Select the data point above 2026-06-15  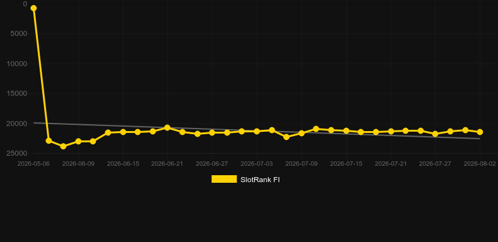[x=123, y=132]
